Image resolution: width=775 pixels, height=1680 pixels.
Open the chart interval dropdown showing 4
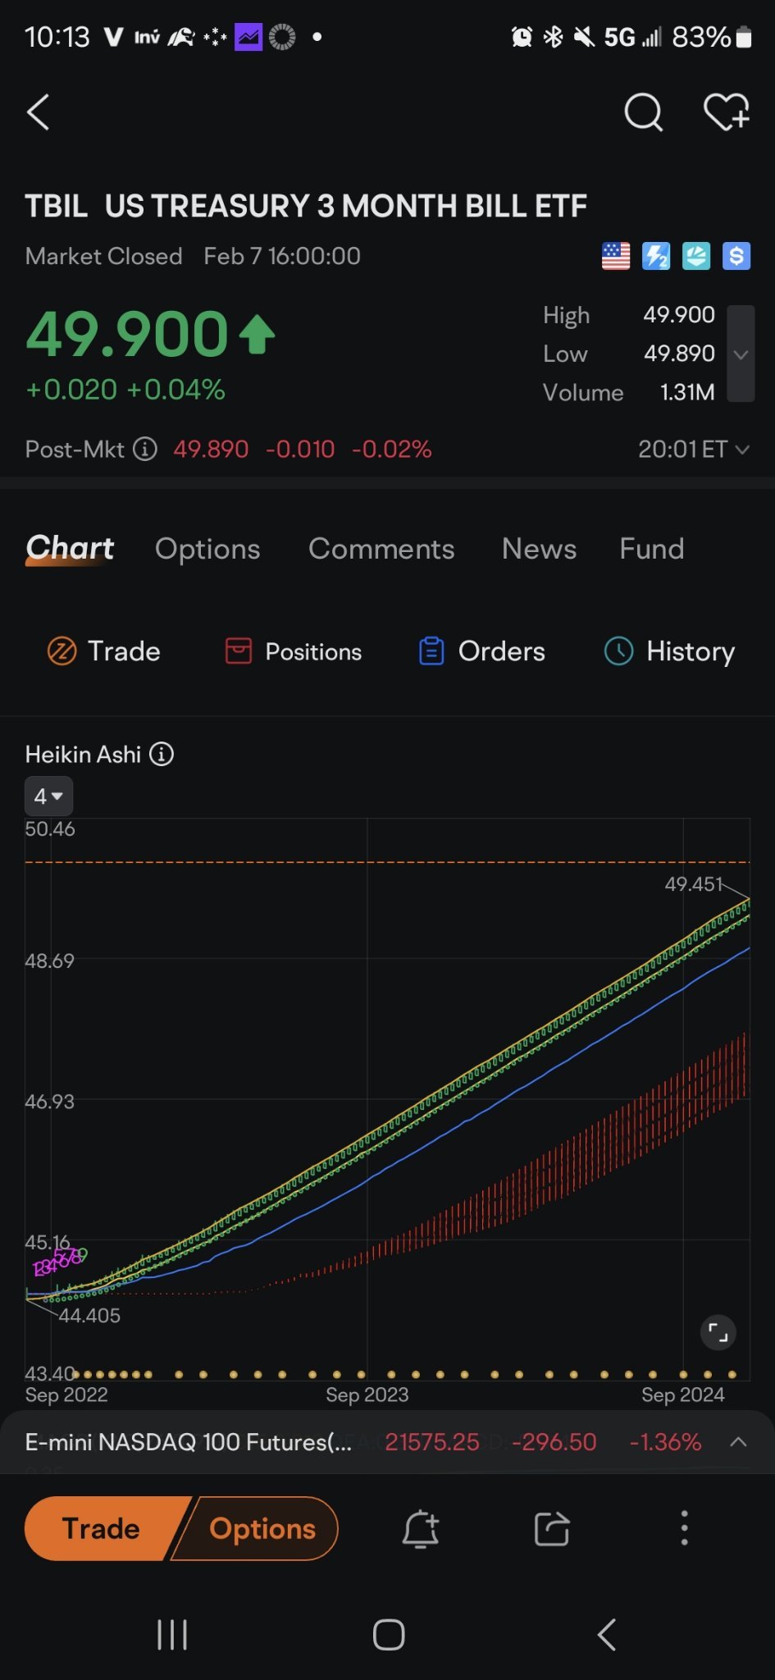coord(48,796)
